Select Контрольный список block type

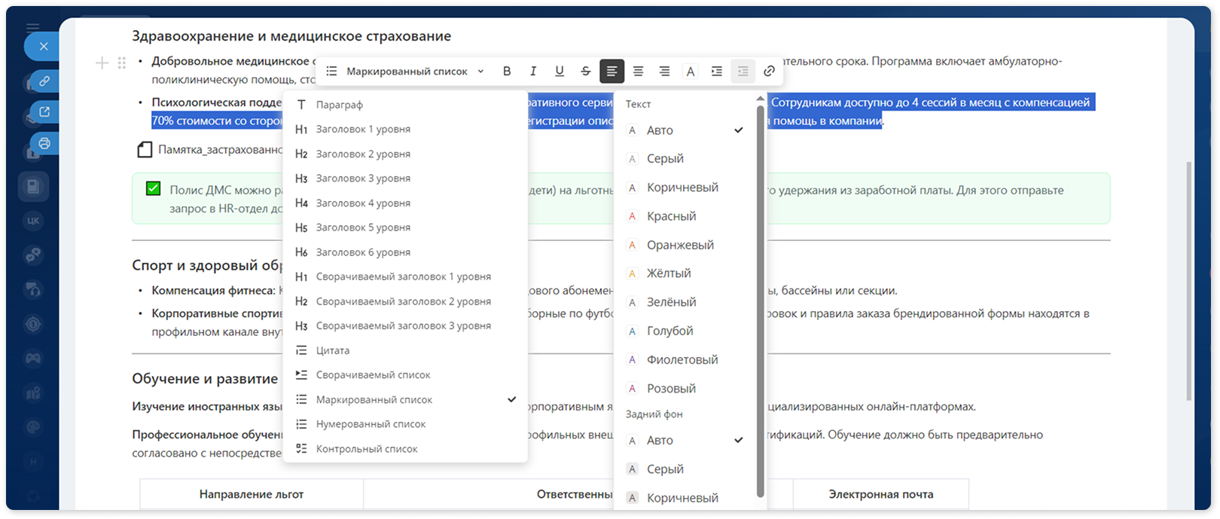pyautogui.click(x=405, y=449)
